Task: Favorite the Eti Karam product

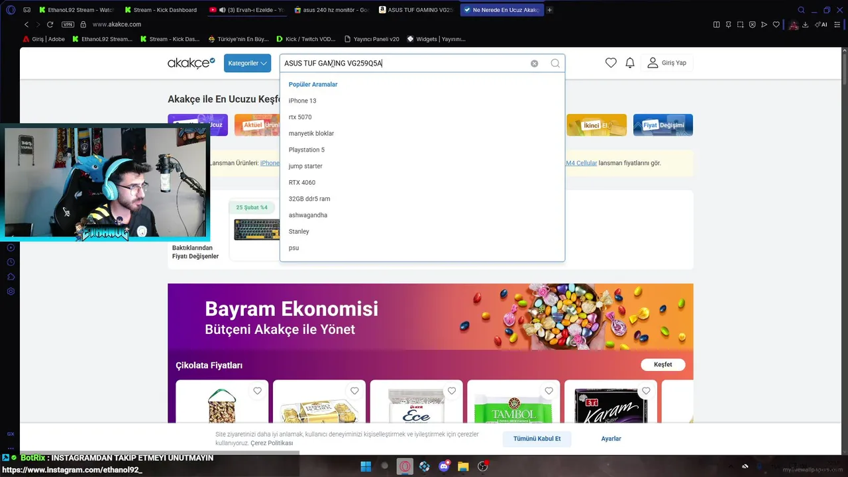Action: (x=646, y=391)
